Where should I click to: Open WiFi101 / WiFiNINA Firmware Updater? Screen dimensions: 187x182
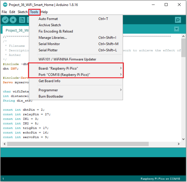point(76,59)
